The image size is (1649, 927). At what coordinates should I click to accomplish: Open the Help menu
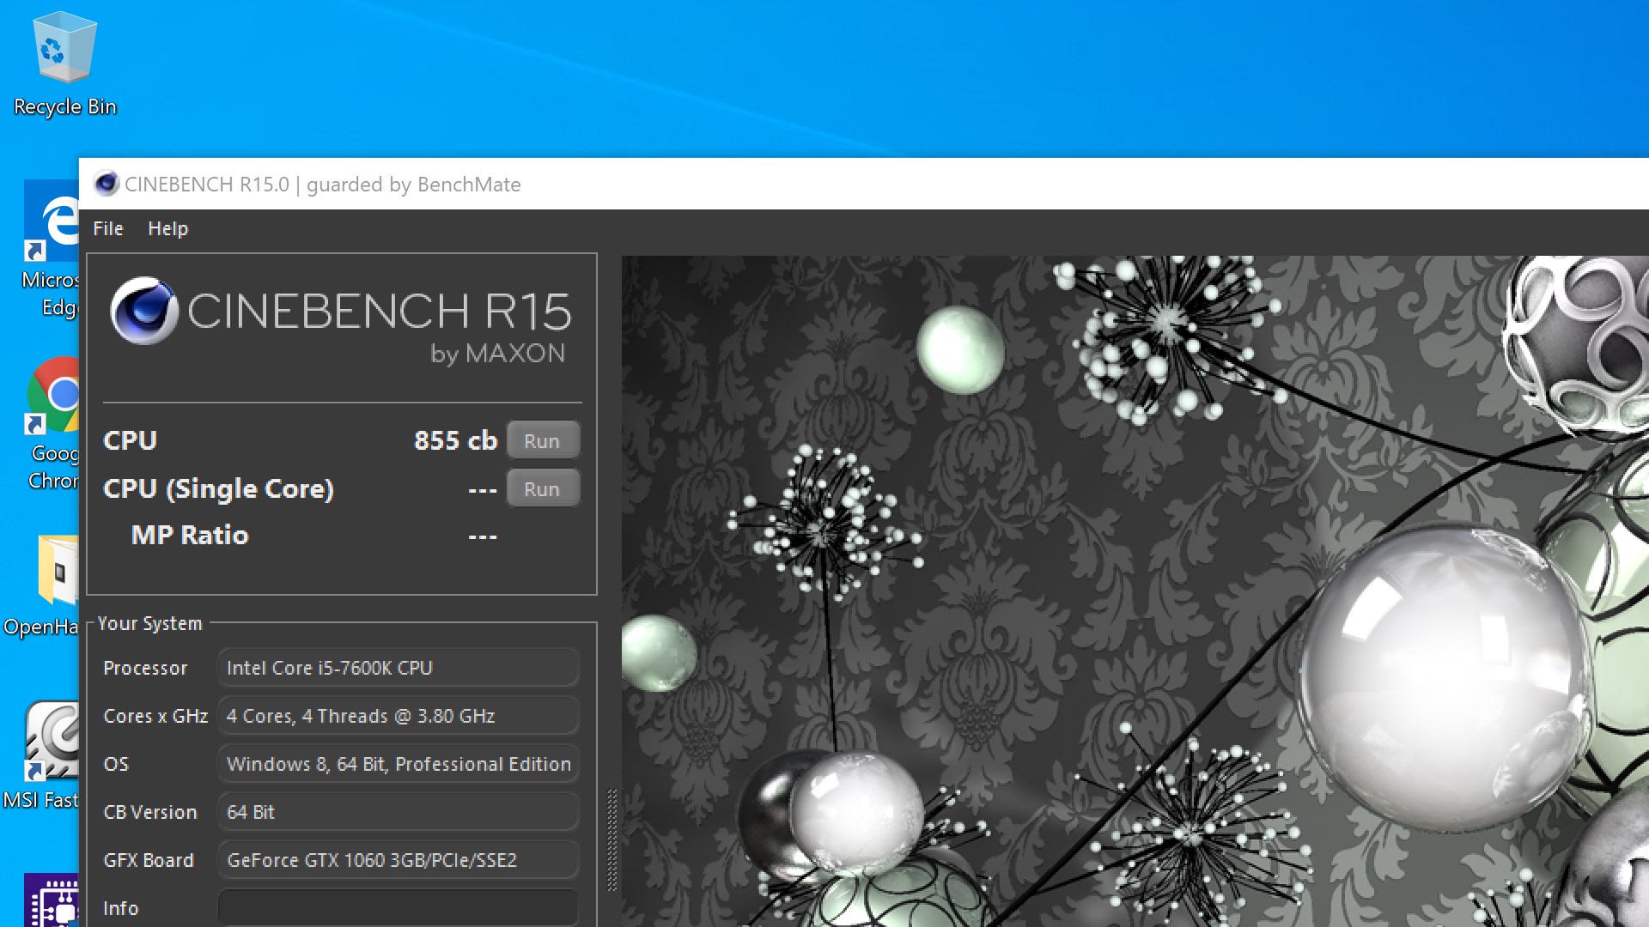[x=167, y=228]
